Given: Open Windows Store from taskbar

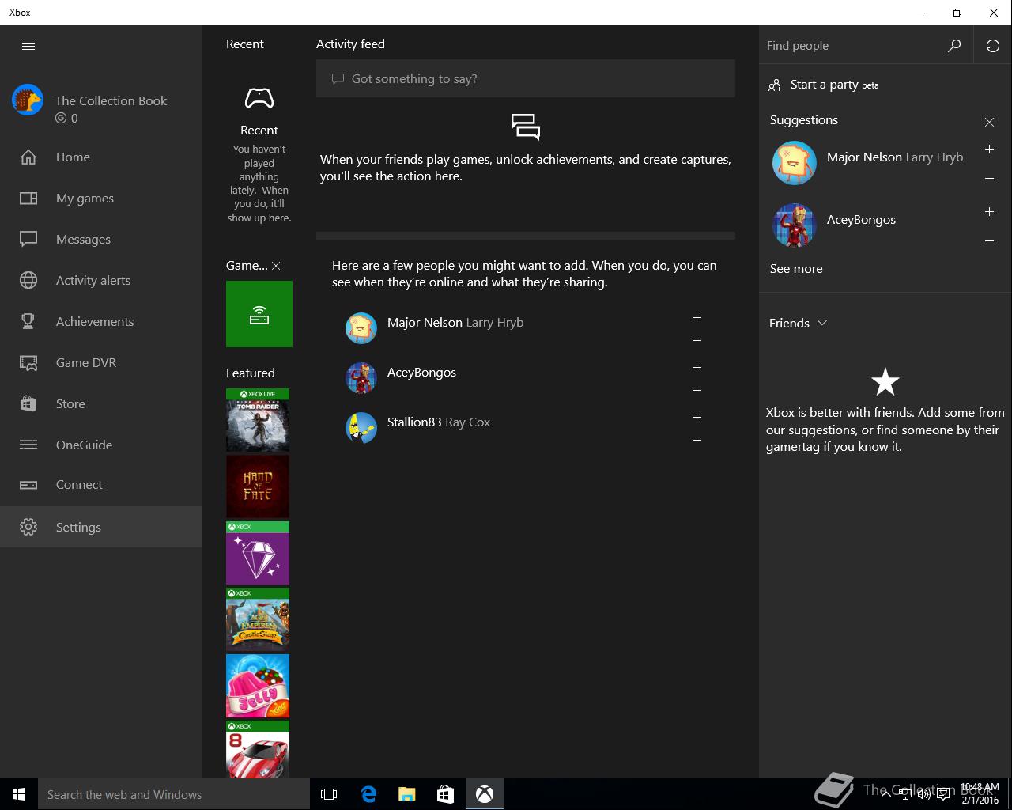Looking at the screenshot, I should point(446,794).
